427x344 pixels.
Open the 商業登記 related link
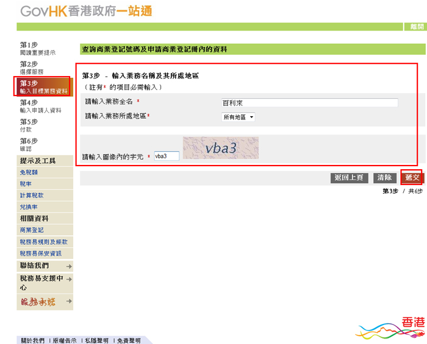pos(32,230)
